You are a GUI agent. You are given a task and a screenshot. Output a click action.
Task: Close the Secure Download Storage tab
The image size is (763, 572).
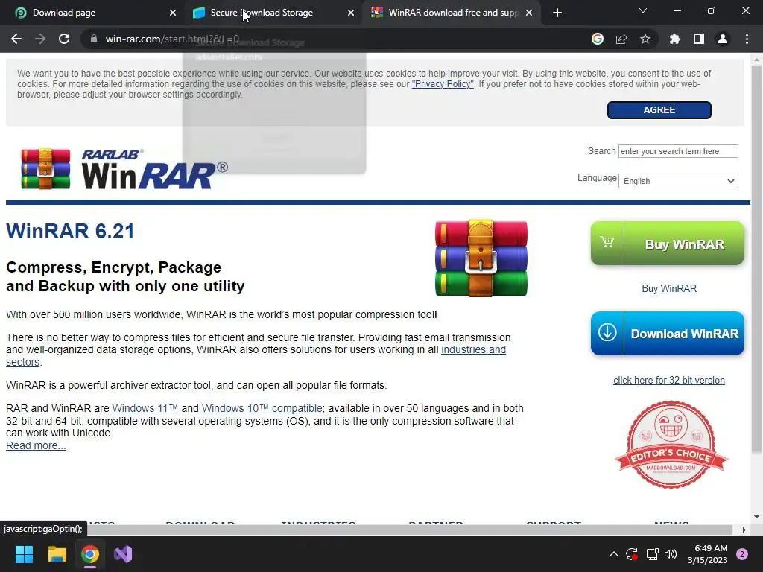pos(351,13)
